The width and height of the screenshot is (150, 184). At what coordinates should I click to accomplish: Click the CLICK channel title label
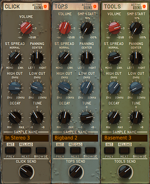point(12,7)
